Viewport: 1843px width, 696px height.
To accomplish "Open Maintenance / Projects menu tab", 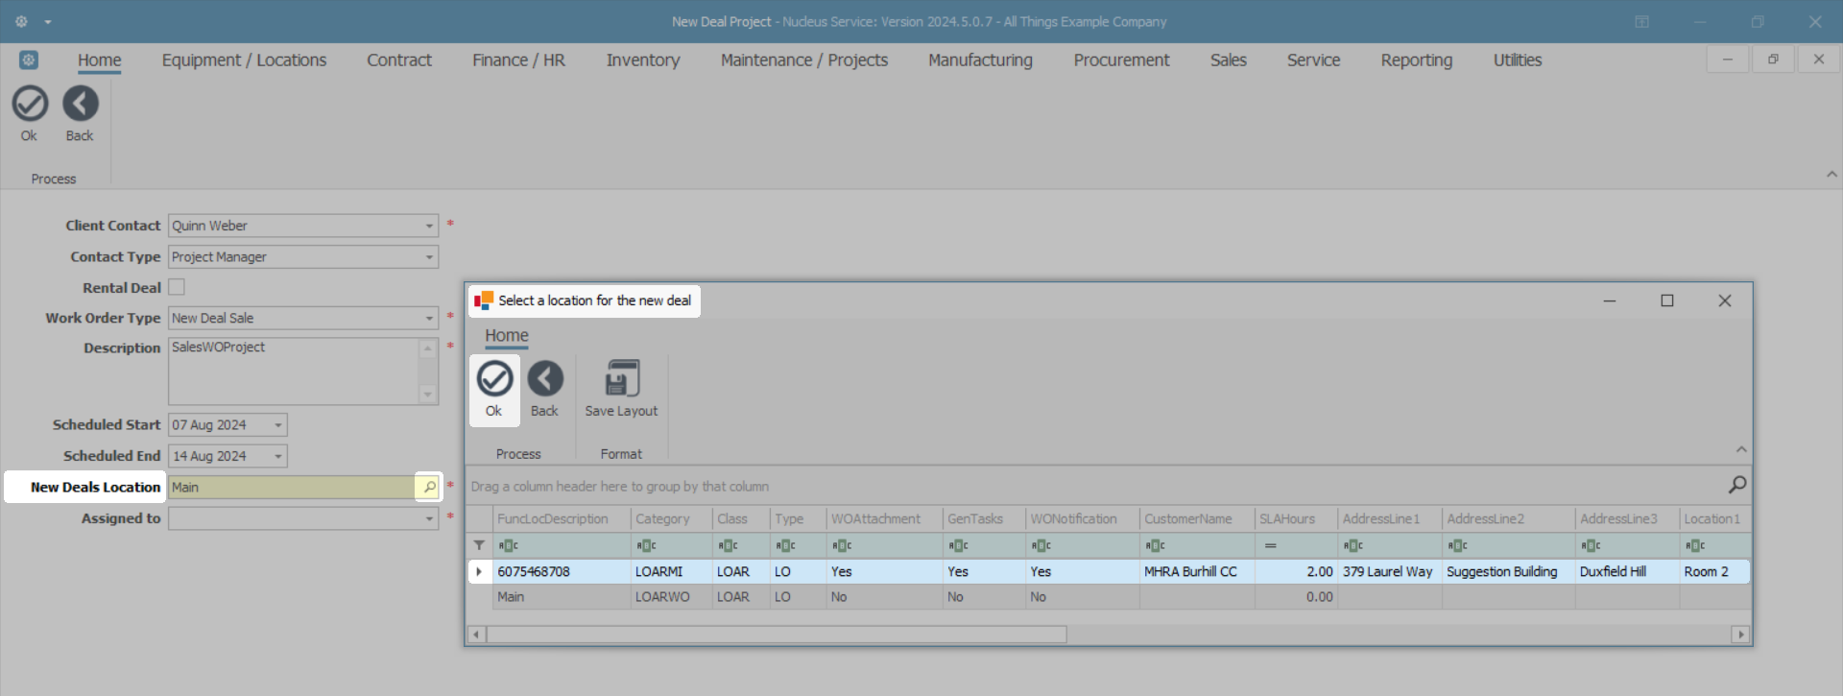I will (x=804, y=60).
